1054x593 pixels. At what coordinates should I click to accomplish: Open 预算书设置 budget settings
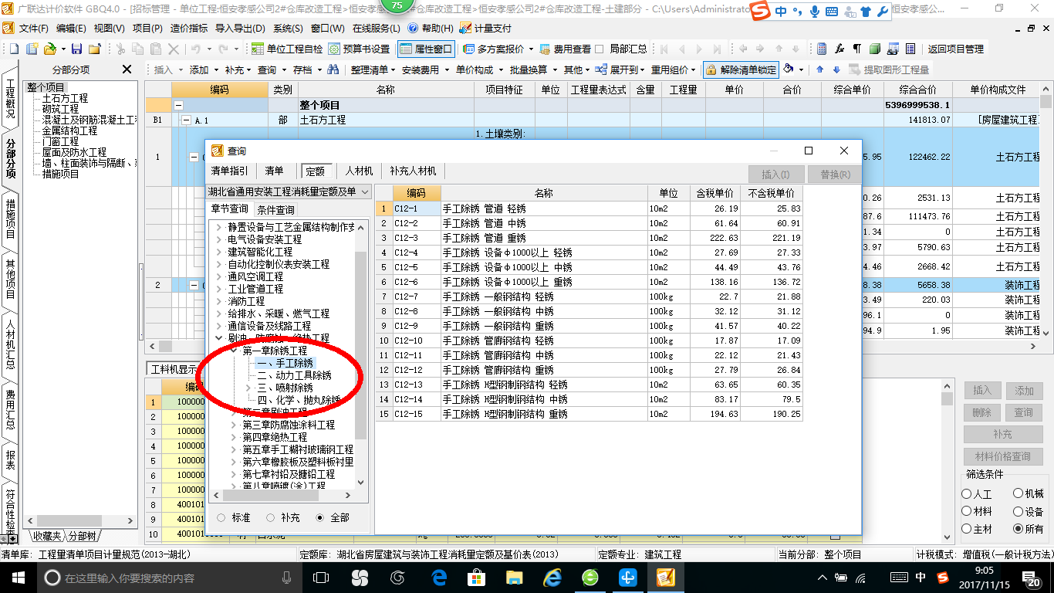click(359, 49)
